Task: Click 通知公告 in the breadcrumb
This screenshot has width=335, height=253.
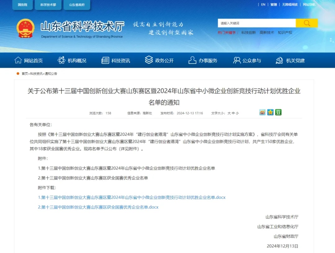Action: (x=51, y=74)
